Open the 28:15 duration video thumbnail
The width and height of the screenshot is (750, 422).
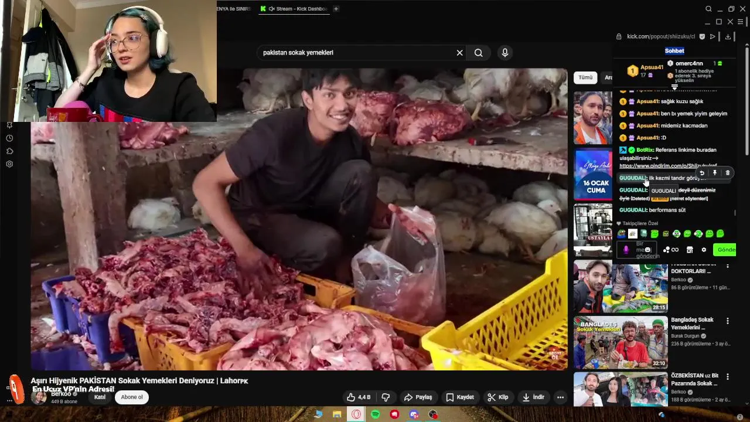click(621, 287)
